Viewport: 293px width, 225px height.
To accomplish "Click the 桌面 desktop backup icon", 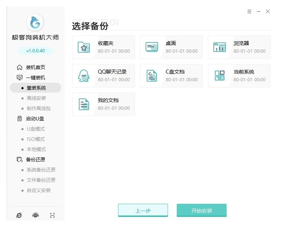I will (x=151, y=47).
